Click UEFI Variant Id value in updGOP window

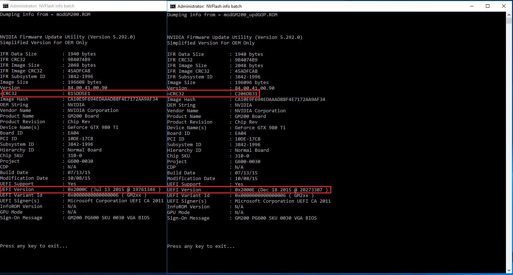coord(274,196)
